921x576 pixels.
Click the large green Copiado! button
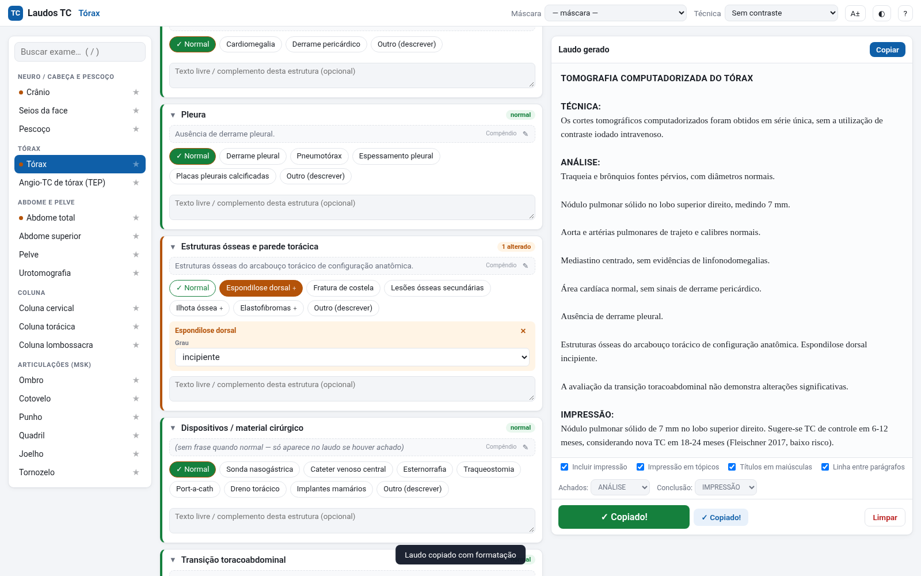click(x=624, y=517)
